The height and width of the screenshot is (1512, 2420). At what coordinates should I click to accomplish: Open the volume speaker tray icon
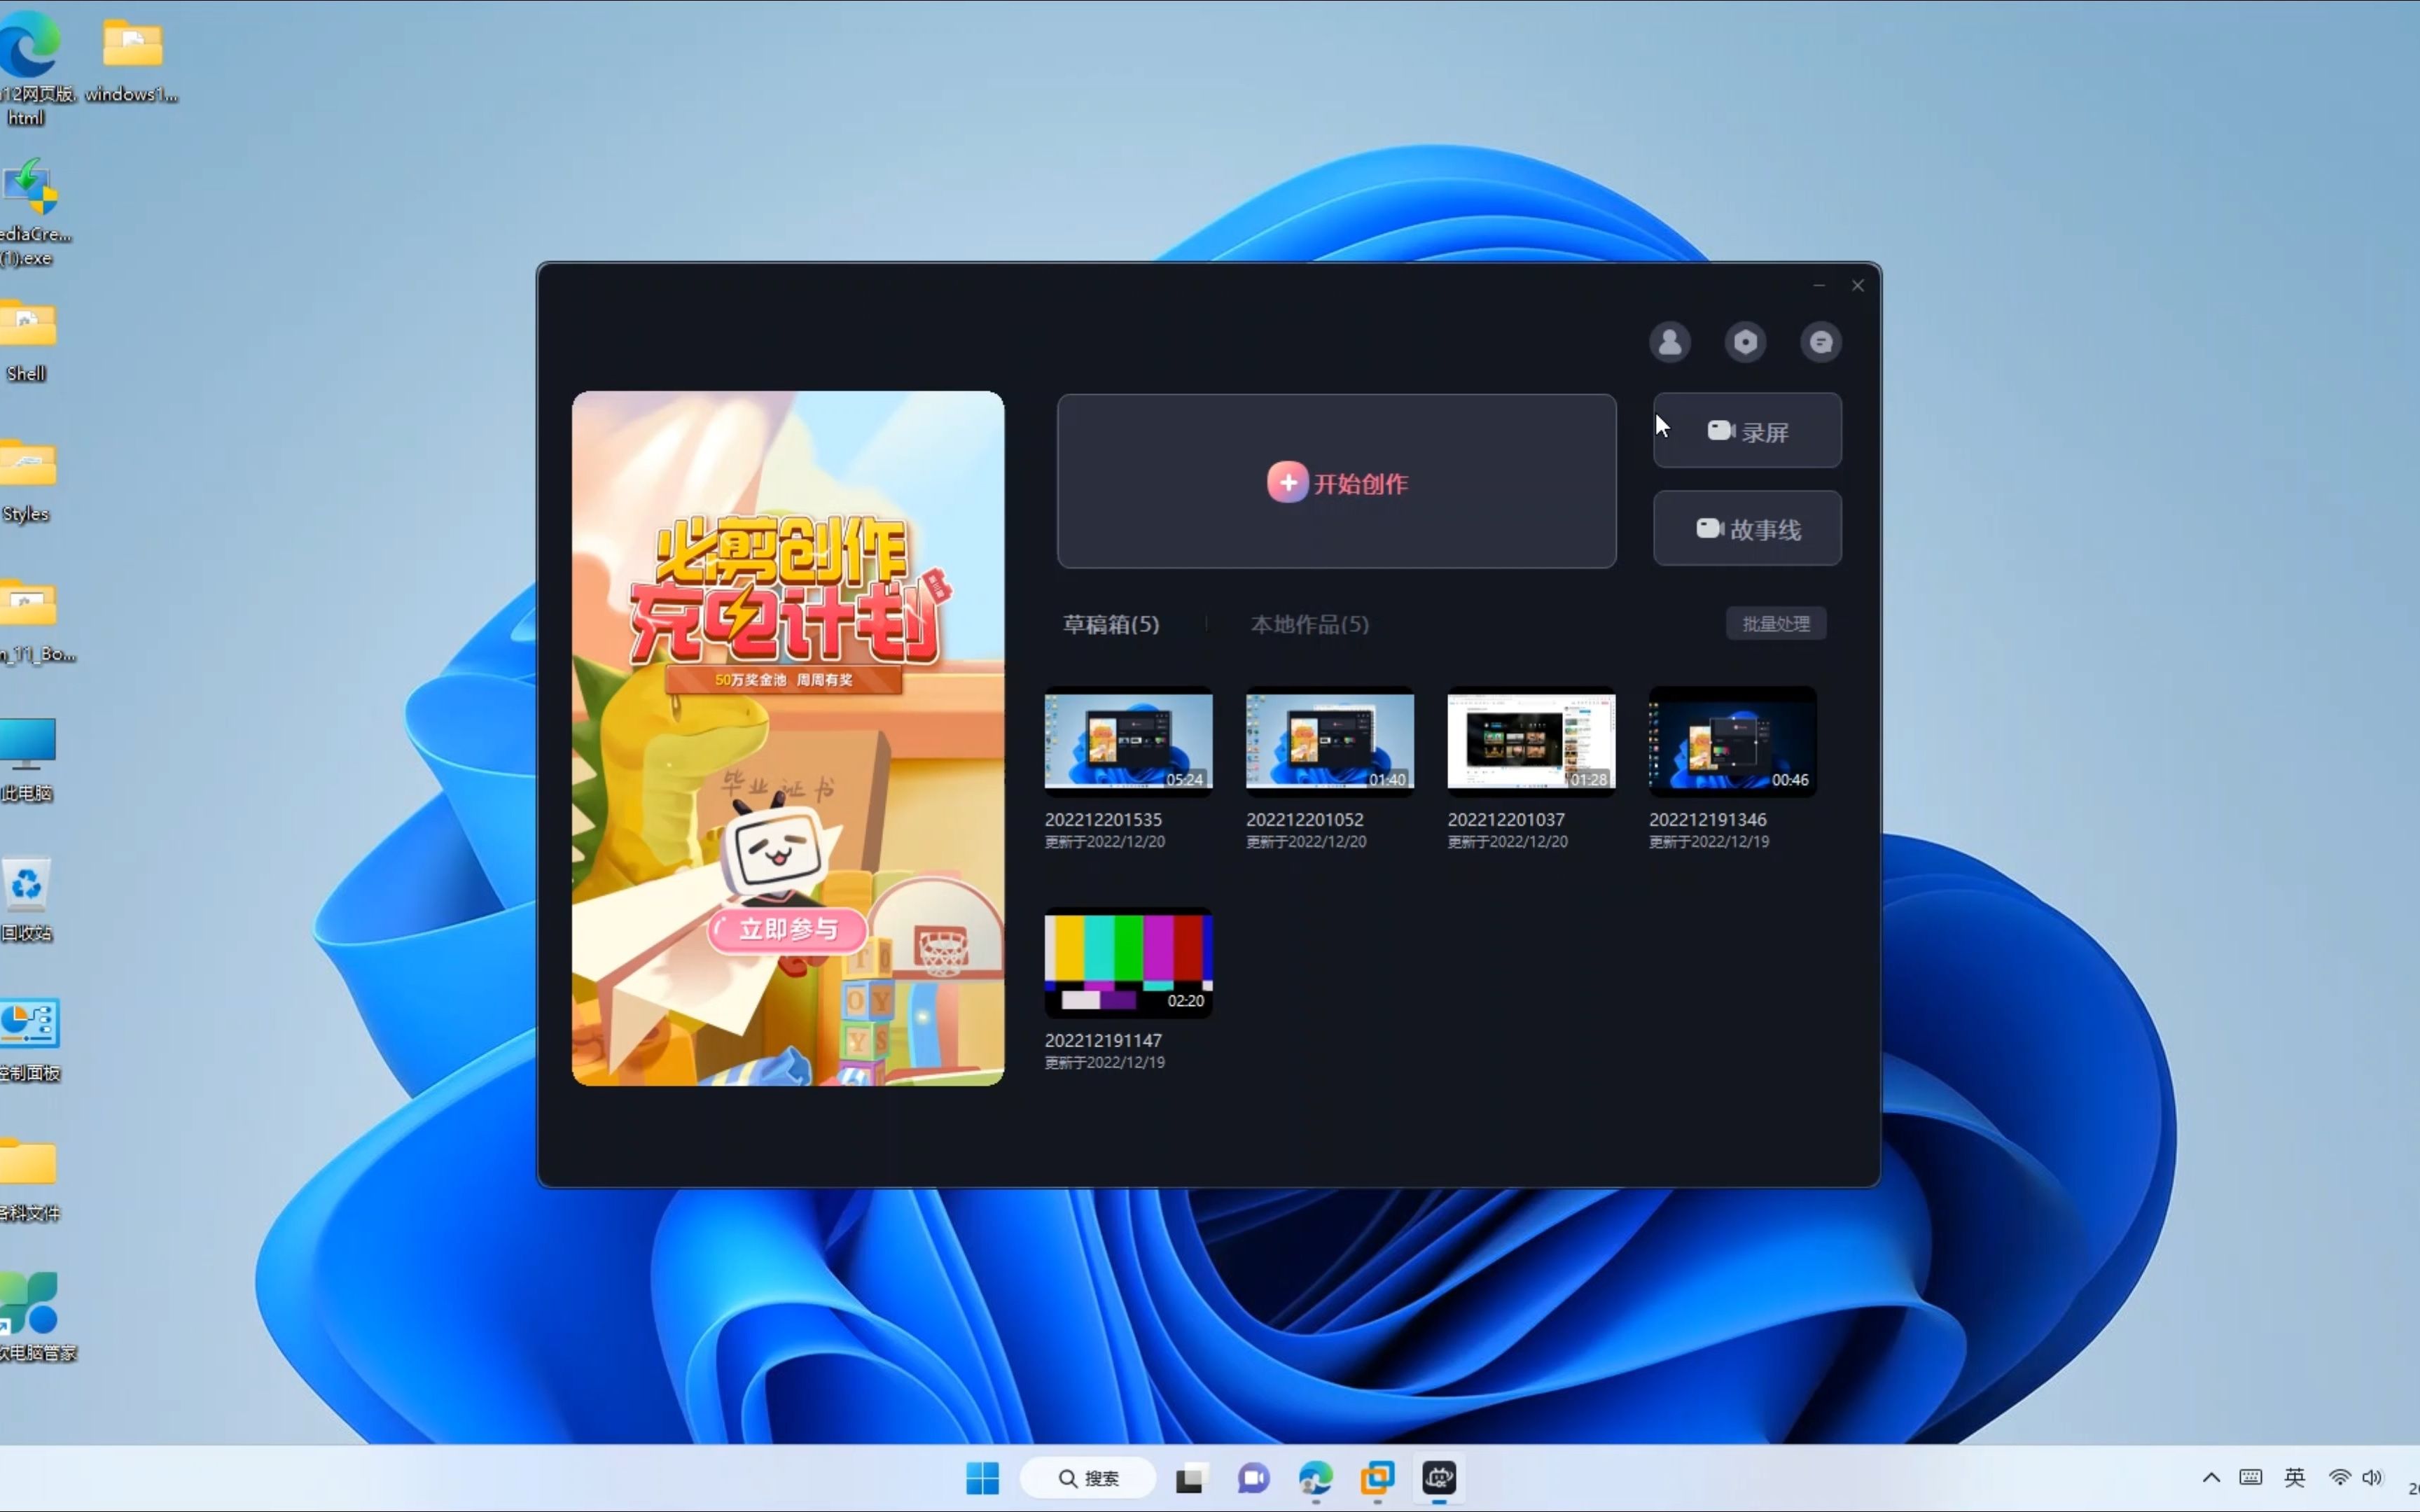[x=2372, y=1478]
